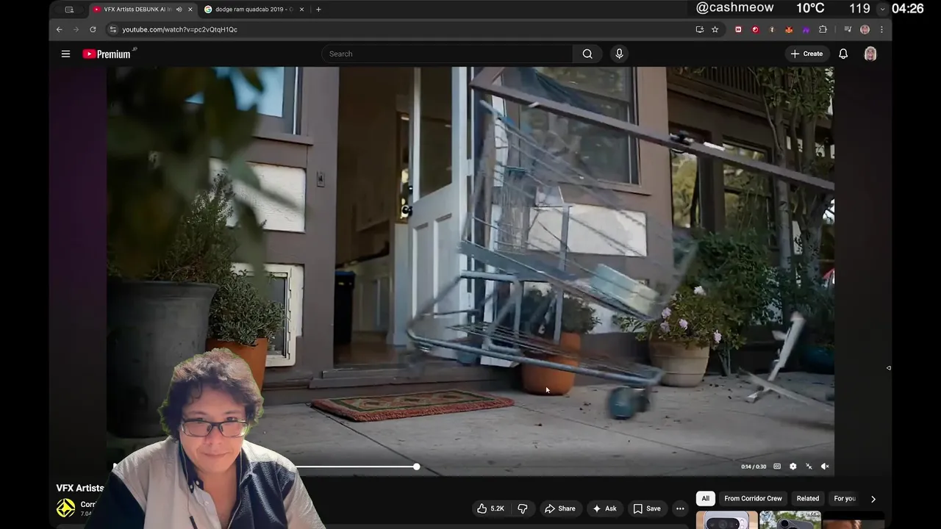Open the media control icon in toolbar
Image resolution: width=941 pixels, height=529 pixels.
coord(848,29)
